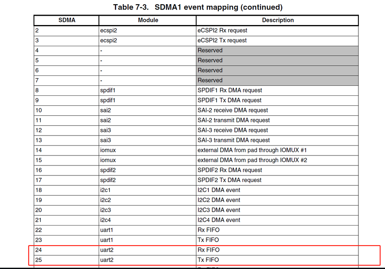This screenshot has width=385, height=269.
Task: Click SDMA event number '25'
Action: (x=39, y=260)
